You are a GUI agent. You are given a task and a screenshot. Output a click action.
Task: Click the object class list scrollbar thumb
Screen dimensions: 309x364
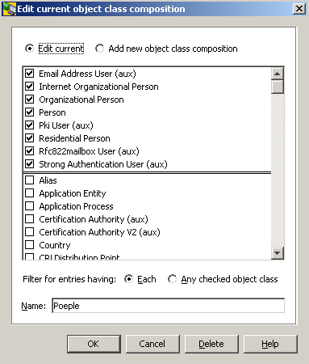click(x=278, y=87)
